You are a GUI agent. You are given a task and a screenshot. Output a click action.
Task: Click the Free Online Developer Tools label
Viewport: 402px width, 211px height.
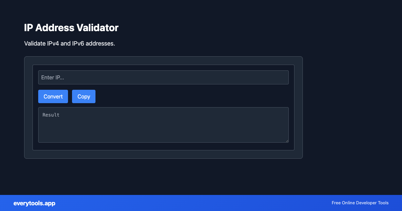point(360,203)
